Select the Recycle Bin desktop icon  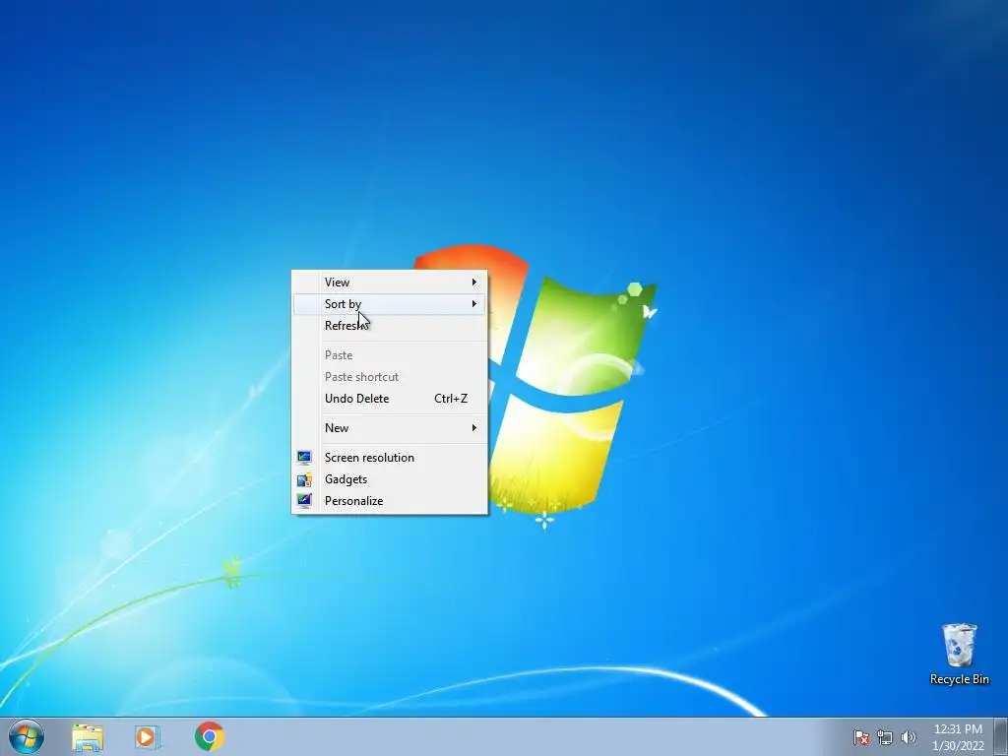[959, 654]
